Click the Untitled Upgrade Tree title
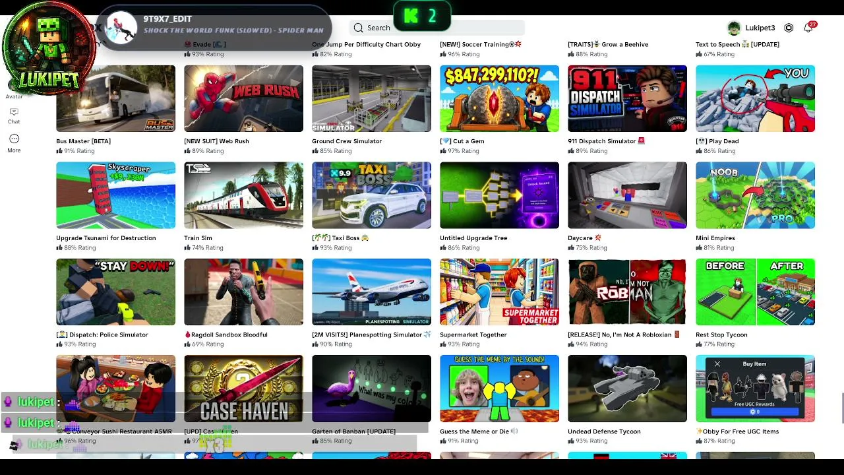 [x=473, y=238]
